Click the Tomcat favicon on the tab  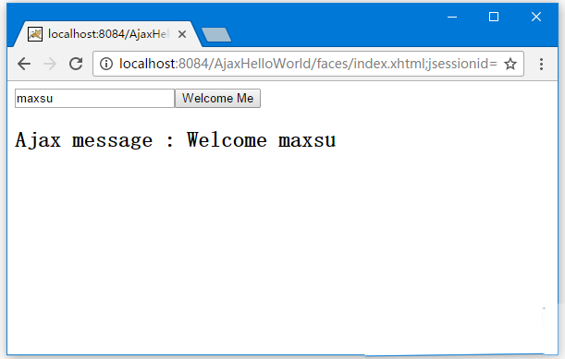[x=35, y=34]
